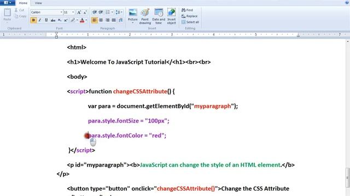Open the highlight color dropdown arrow
Image resolution: width=350 pixels, height=196 pixels.
tap(77, 20)
